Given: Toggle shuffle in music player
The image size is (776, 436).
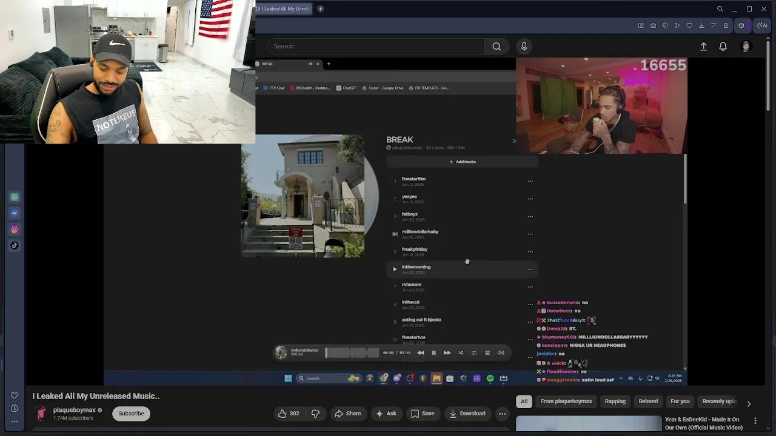Looking at the screenshot, I should 460,353.
